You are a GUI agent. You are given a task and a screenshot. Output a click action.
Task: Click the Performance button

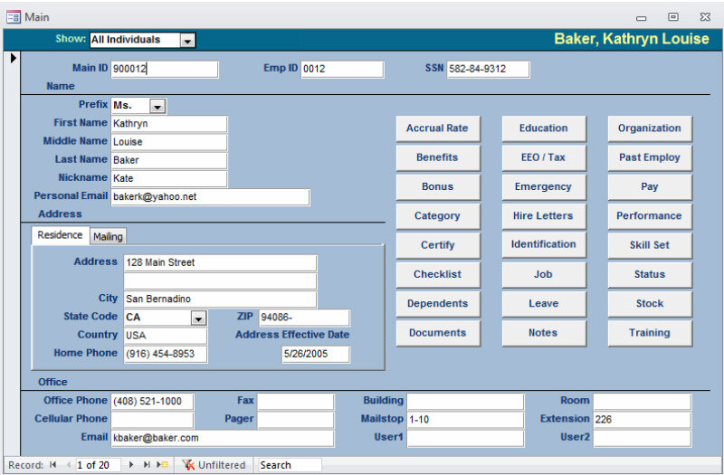click(x=649, y=216)
